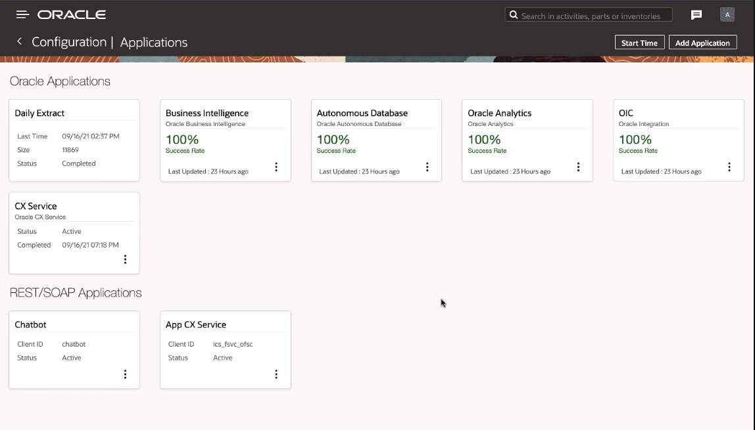Screen dimensions: 755x430
Task: Click the Start Time button
Action: tap(639, 43)
